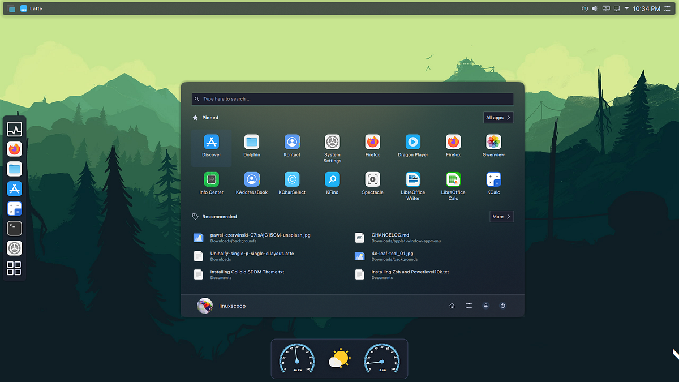Launch the Spectacle screenshot tool
This screenshot has height=382, width=679.
372,179
